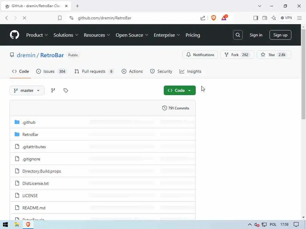Open the Windows Start menu
Screen dimensions: 306x229
(x=5, y=225)
